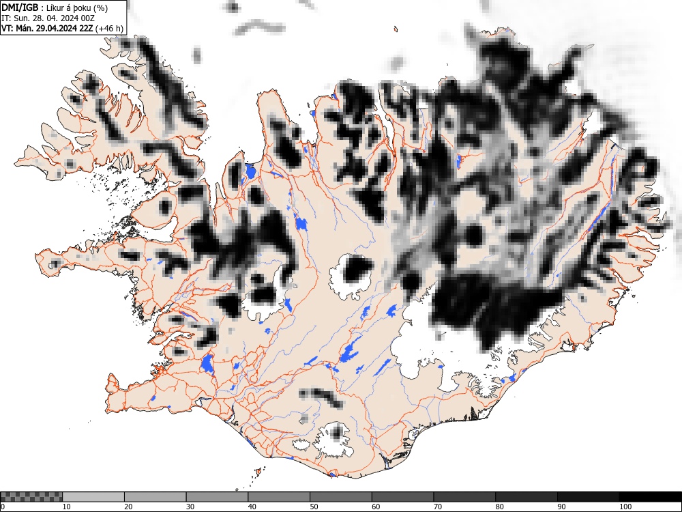The width and height of the screenshot is (682, 512).
Task: Click the black swatch past 100
Action: pos(650,497)
